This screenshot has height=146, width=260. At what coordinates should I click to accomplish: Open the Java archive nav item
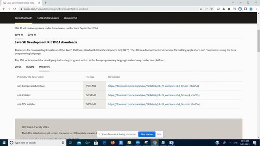pos(70,18)
